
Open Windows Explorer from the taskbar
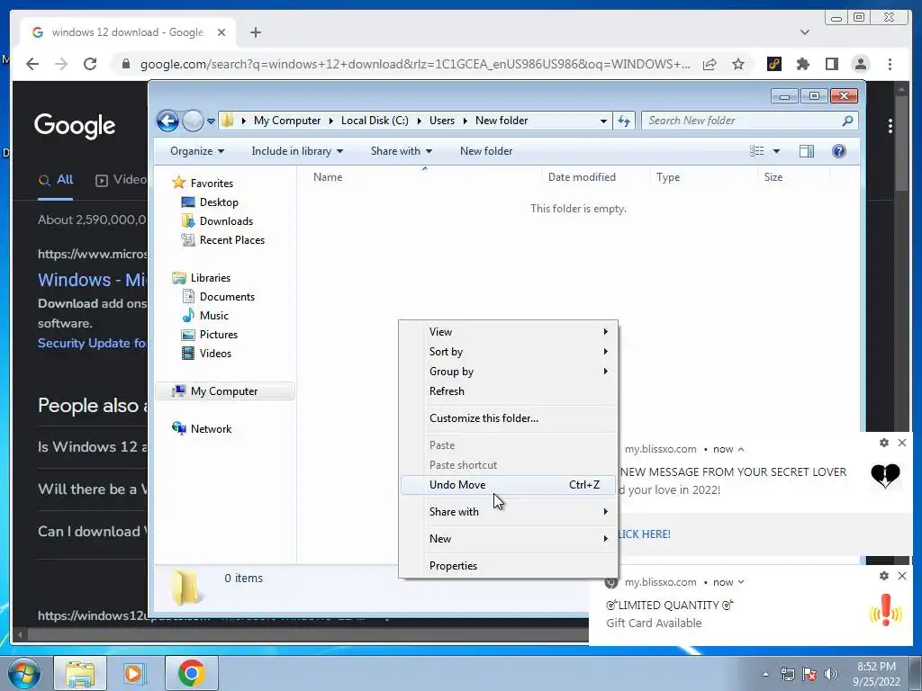tap(80, 673)
